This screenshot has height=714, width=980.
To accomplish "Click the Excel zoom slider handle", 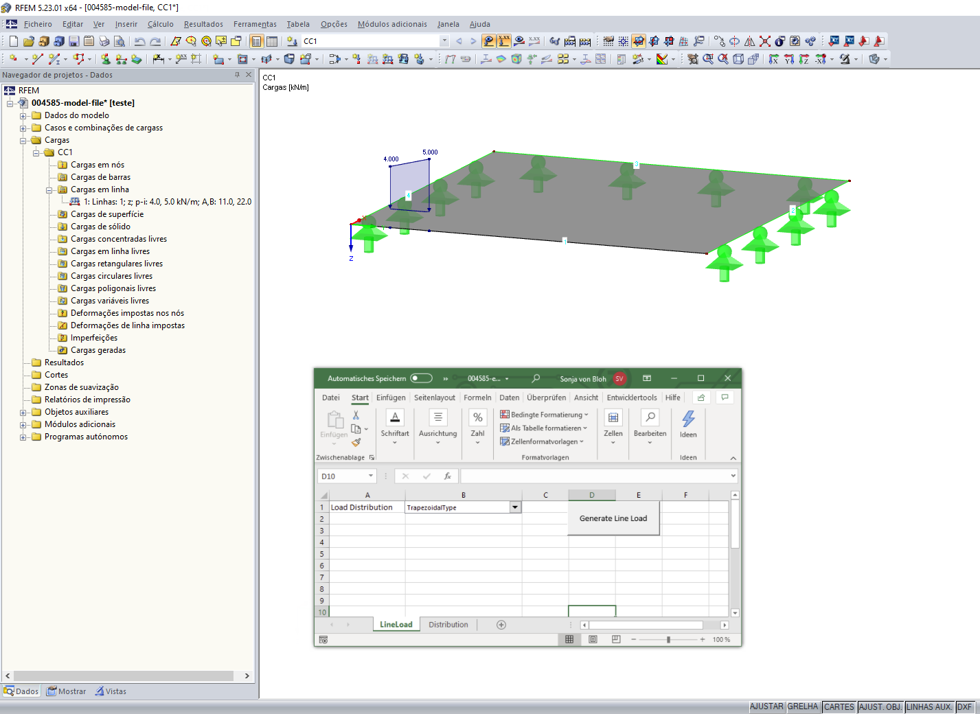I will [668, 639].
